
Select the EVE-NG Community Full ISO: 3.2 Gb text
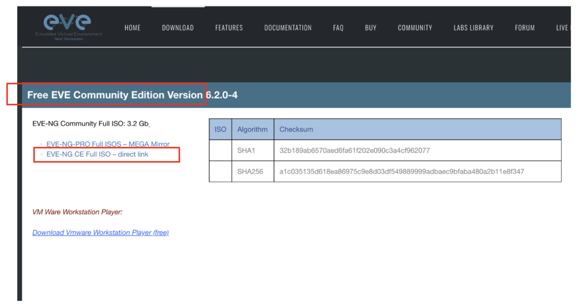pos(91,124)
